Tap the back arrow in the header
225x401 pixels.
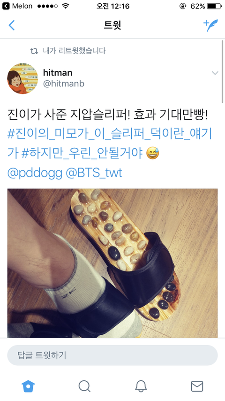pos(12,25)
